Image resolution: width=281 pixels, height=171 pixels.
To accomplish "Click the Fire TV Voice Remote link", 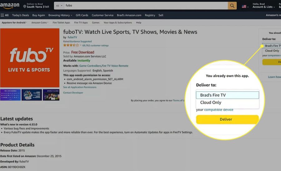I will point(115,66).
